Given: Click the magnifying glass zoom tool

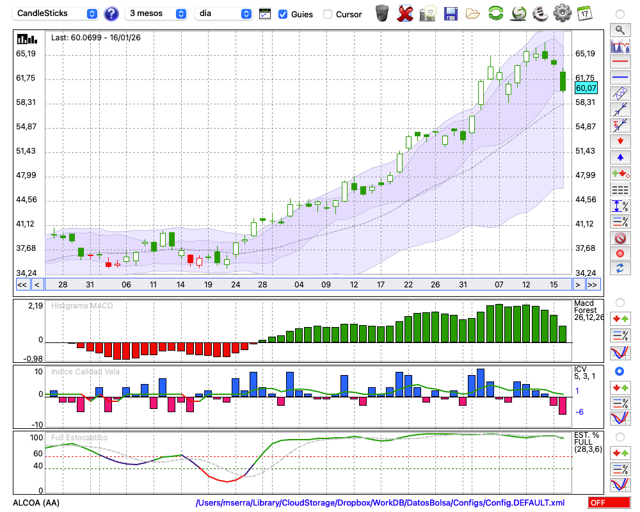Looking at the screenshot, I should pos(620,29).
